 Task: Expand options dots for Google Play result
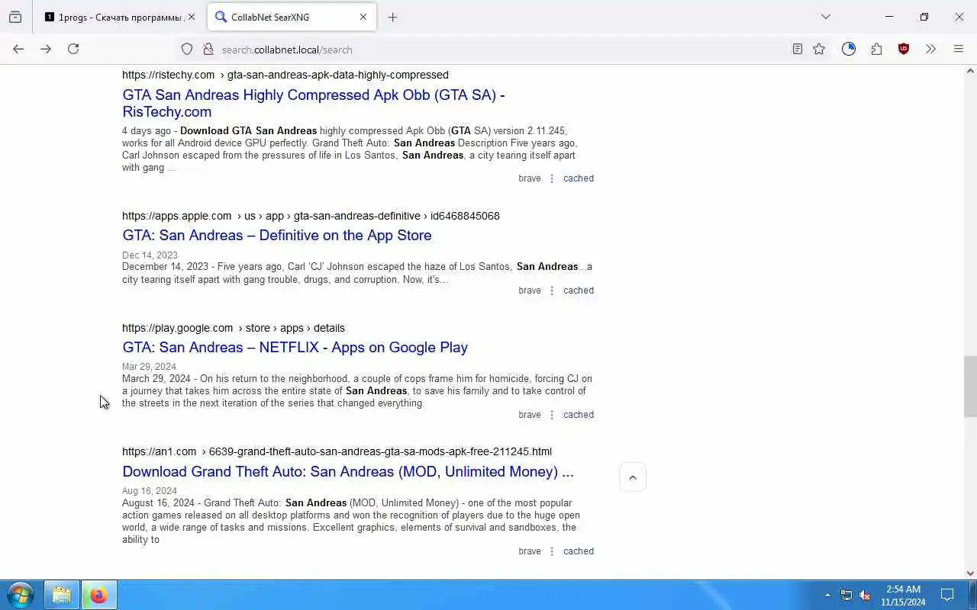[x=552, y=415]
